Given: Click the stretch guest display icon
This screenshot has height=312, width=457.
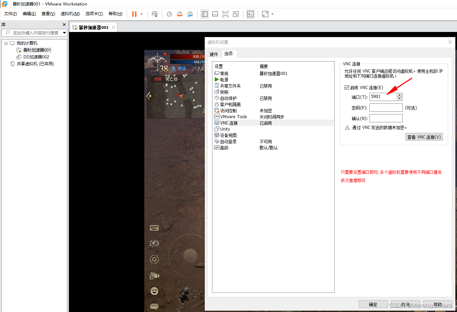Looking at the screenshot, I should coord(265,14).
